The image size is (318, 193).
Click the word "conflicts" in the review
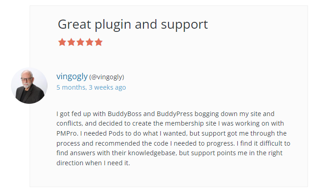[70, 123]
